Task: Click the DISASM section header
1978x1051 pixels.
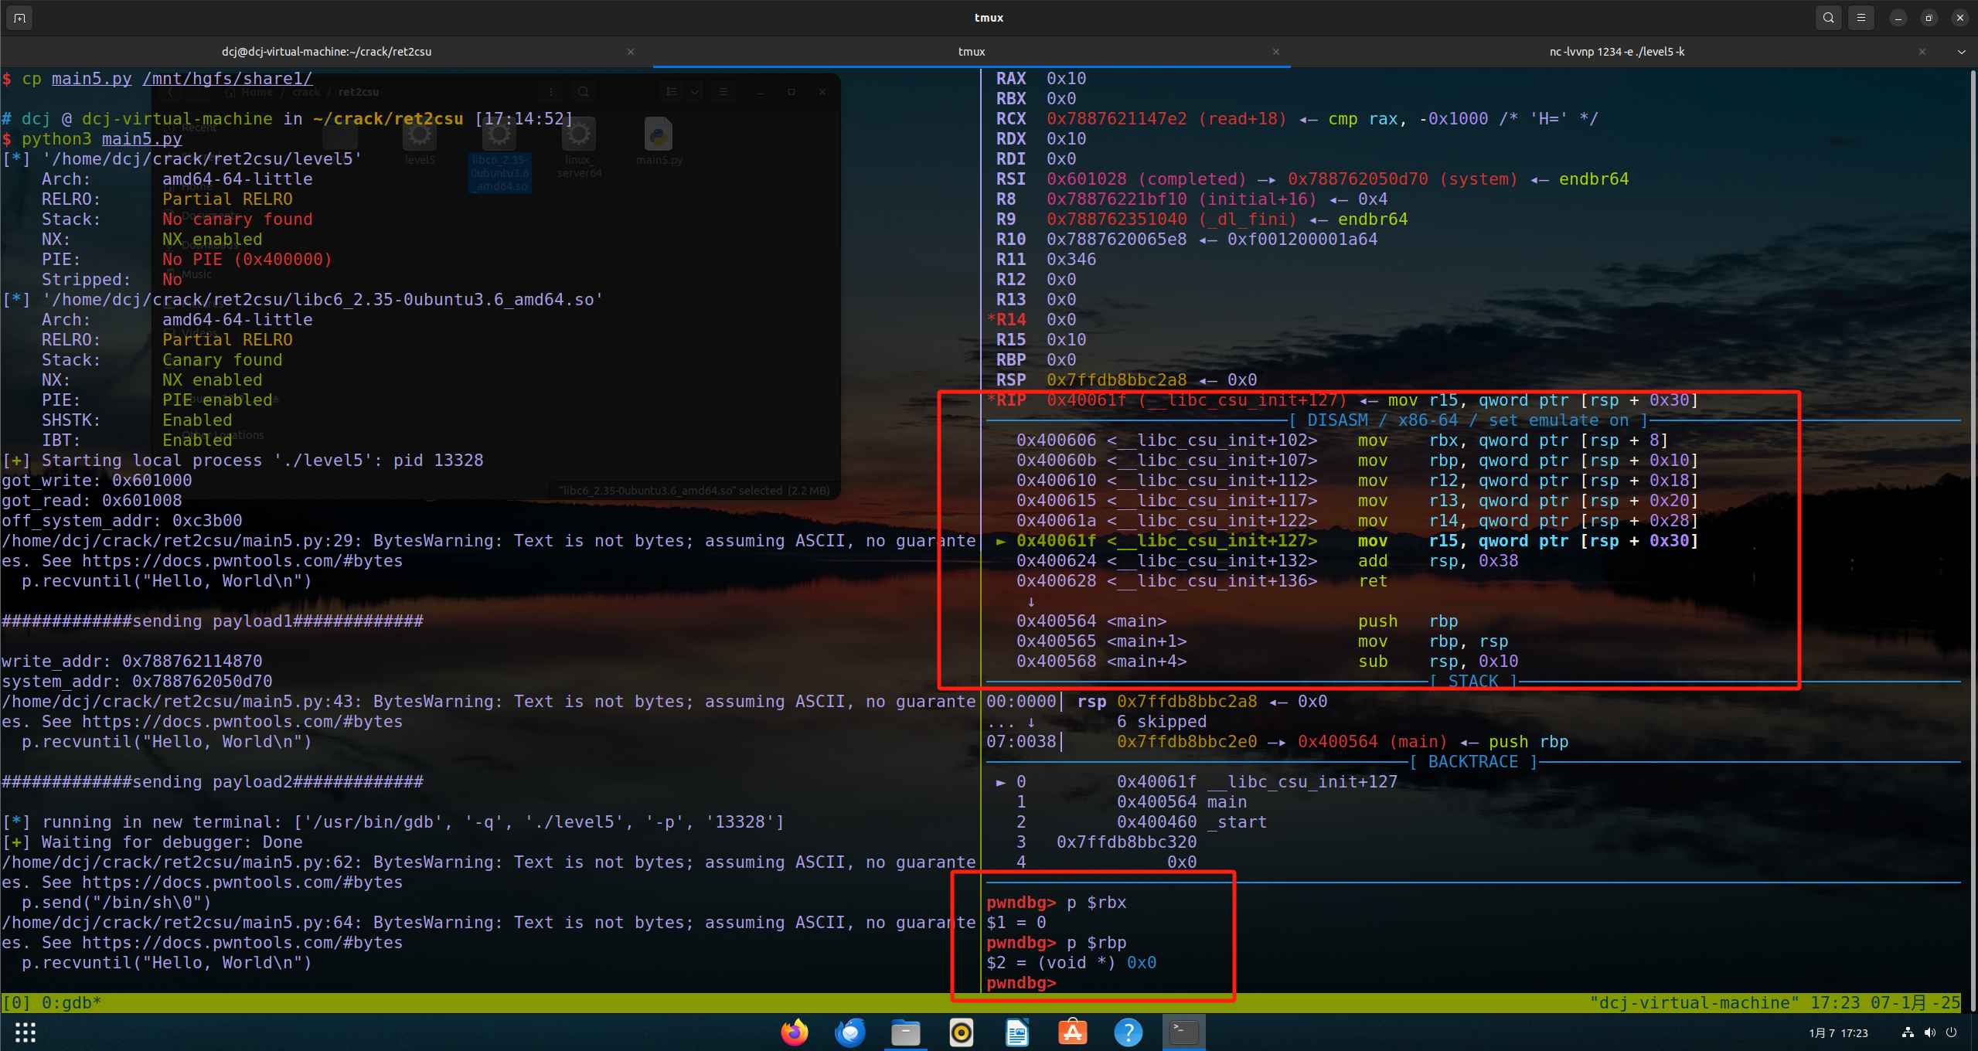Action: pyautogui.click(x=1469, y=420)
